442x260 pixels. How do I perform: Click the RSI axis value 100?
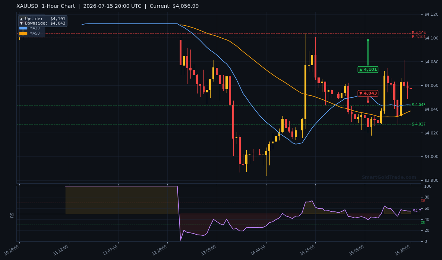(x=427, y=187)
